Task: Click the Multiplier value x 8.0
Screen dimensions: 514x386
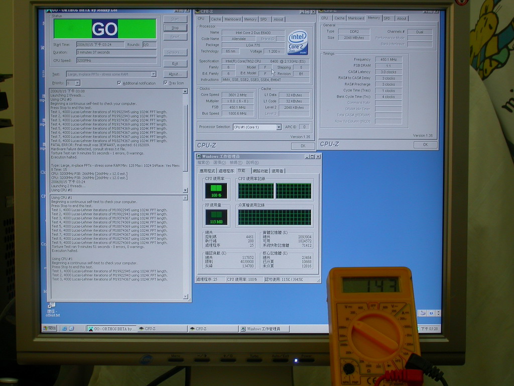Action: coord(237,101)
